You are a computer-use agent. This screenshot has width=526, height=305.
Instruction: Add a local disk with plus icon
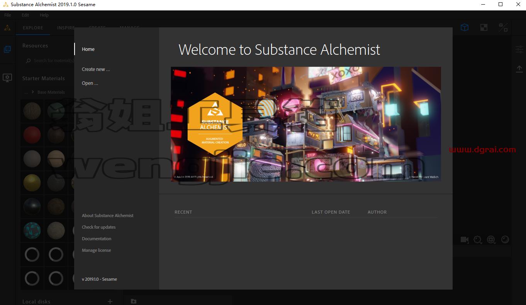pyautogui.click(x=110, y=302)
